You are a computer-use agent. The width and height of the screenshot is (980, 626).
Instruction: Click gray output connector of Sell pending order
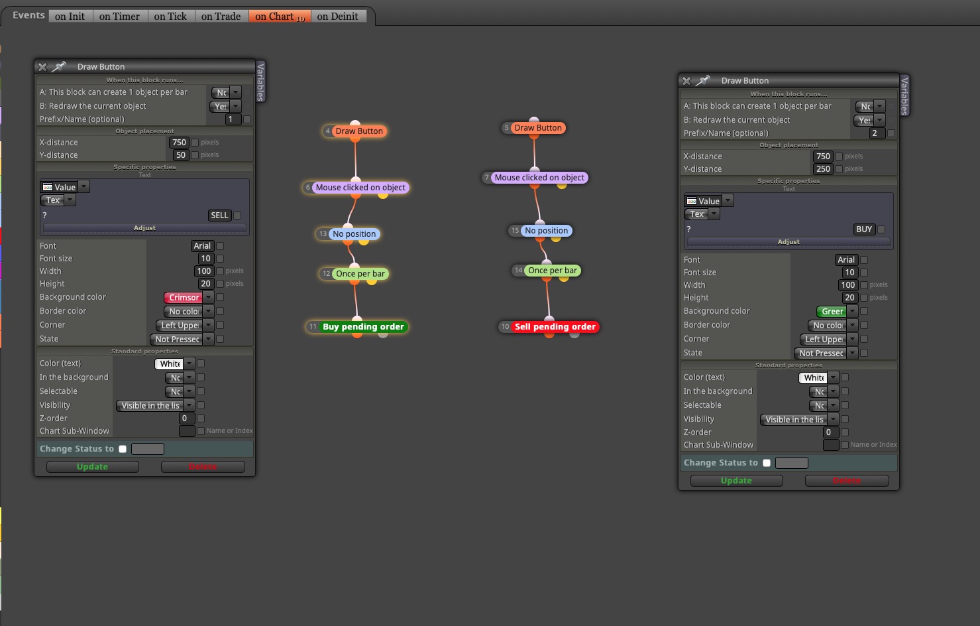[574, 334]
